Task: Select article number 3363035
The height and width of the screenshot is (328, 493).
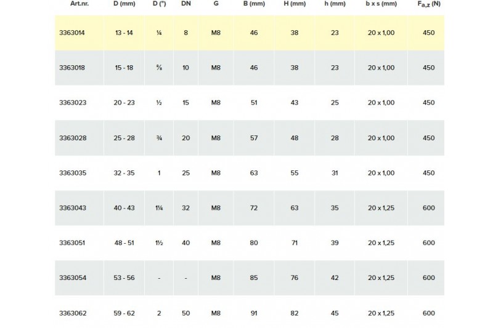Action: pos(73,173)
